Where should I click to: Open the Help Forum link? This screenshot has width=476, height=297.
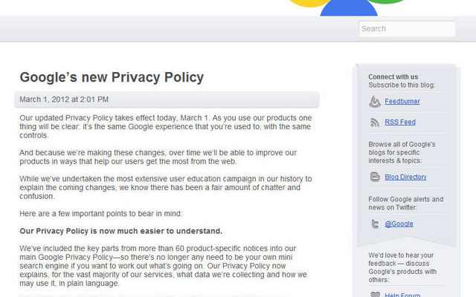[402, 295]
